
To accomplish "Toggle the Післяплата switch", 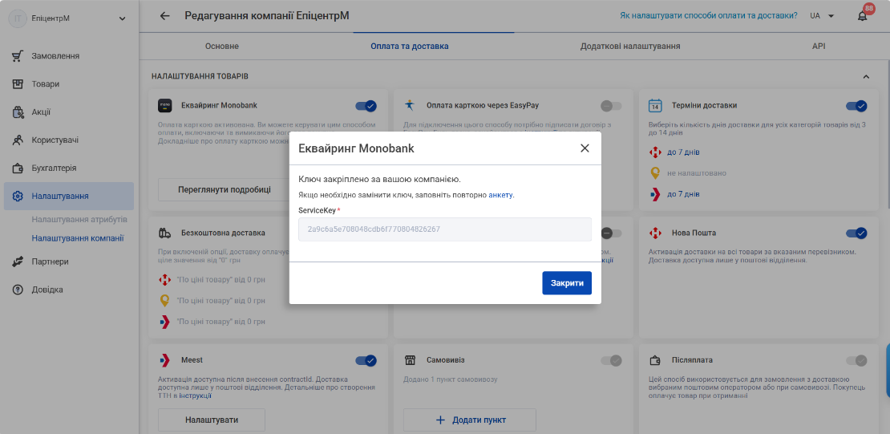I will [856, 360].
